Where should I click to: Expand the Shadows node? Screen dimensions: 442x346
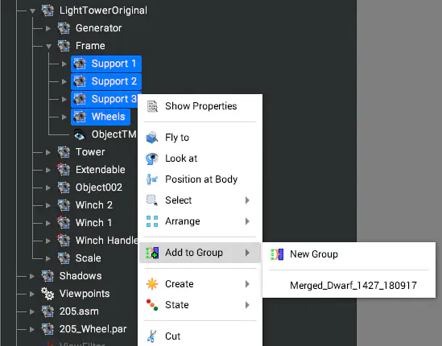click(x=32, y=276)
